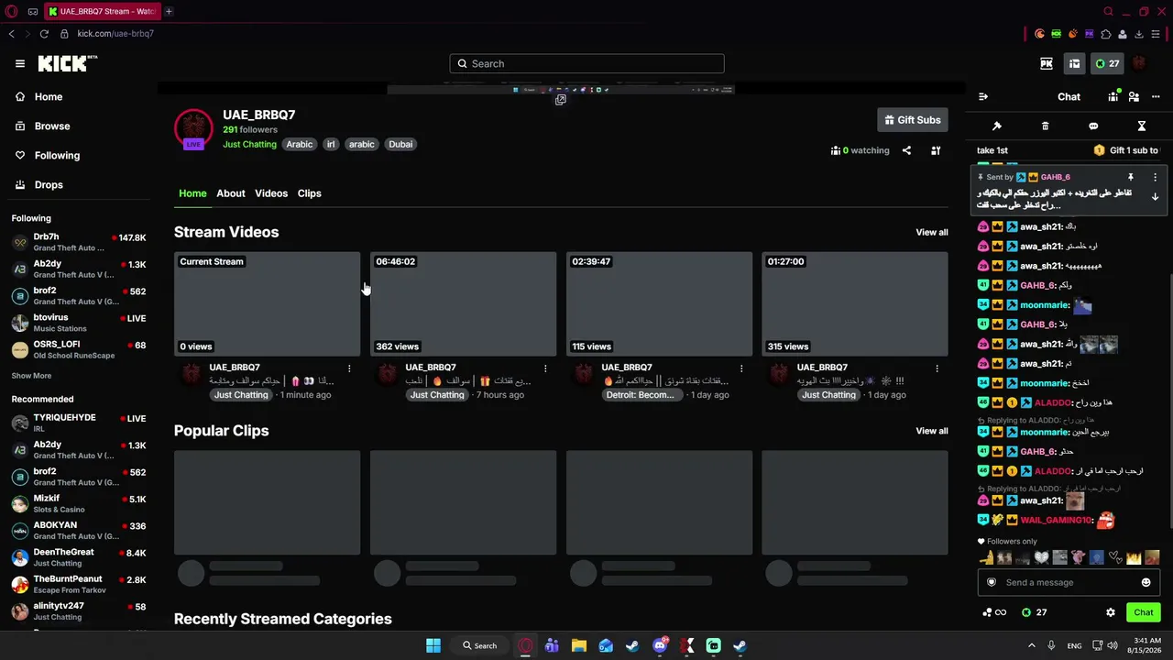
Task: Open chat leaderboard icon
Action: (1113, 96)
